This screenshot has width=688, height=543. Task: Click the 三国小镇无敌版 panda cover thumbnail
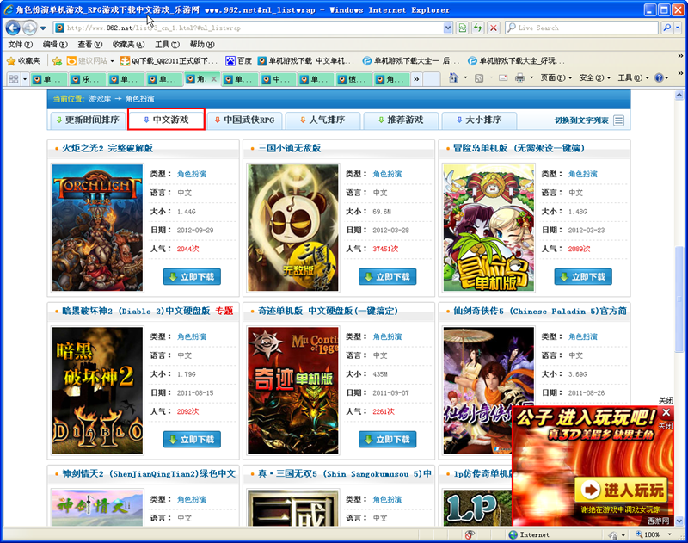[x=293, y=227]
